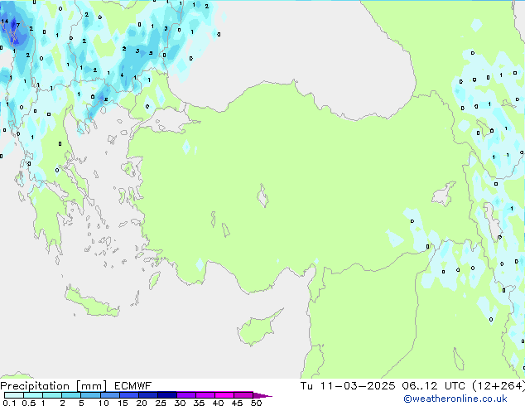Viewport: 525px width, 406px height.
Task: Click the 20–25 mm legend color swatch
Action: [x=147, y=395]
